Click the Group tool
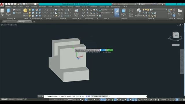This screenshot has height=104, width=185. coord(170,12)
